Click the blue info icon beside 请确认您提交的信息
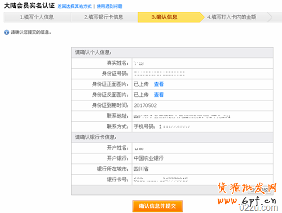This screenshot has width=282, height=213. point(7,32)
